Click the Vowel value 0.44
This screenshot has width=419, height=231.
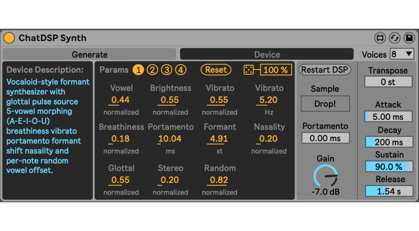(x=121, y=100)
